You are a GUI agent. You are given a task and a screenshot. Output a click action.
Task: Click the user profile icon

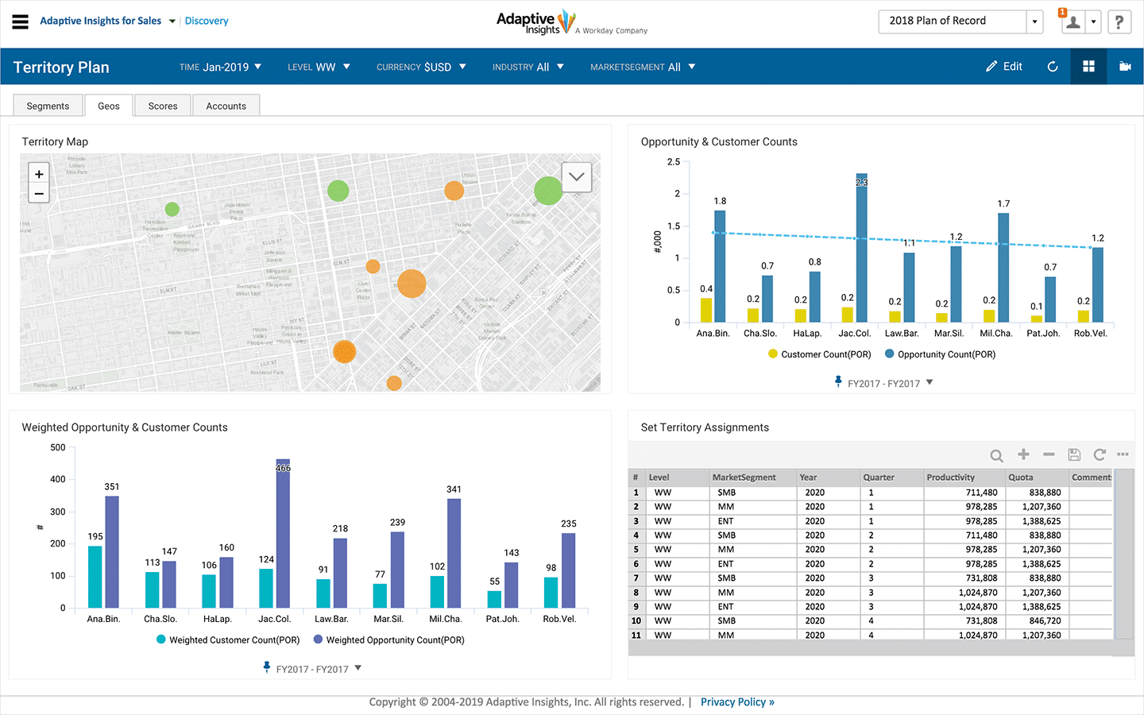[1072, 22]
